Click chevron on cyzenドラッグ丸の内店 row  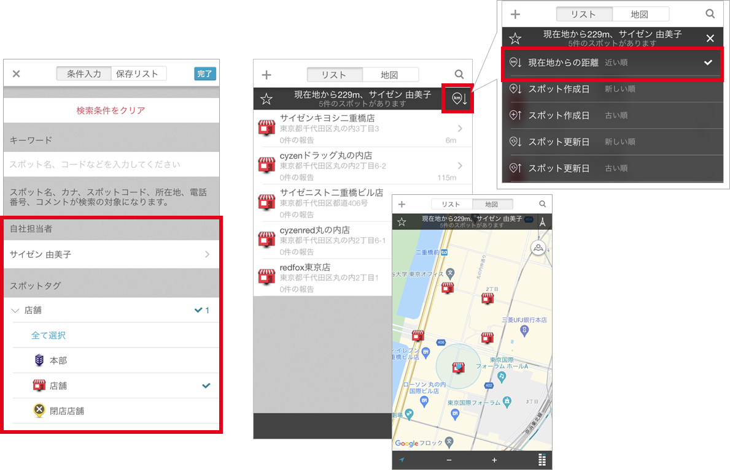460,165
